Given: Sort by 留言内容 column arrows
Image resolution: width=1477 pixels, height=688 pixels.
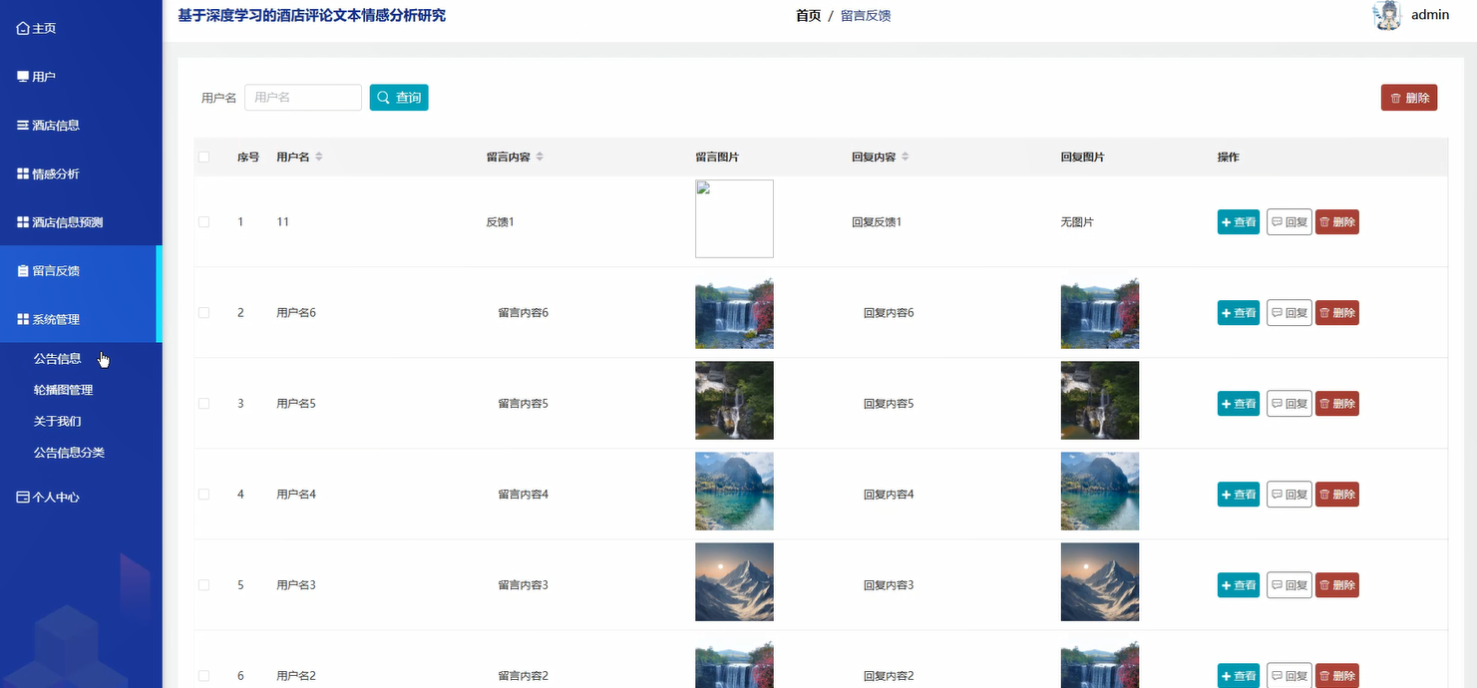Looking at the screenshot, I should click(x=540, y=157).
